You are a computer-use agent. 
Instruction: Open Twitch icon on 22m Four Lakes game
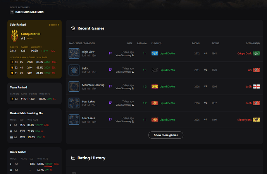(x=110, y=103)
